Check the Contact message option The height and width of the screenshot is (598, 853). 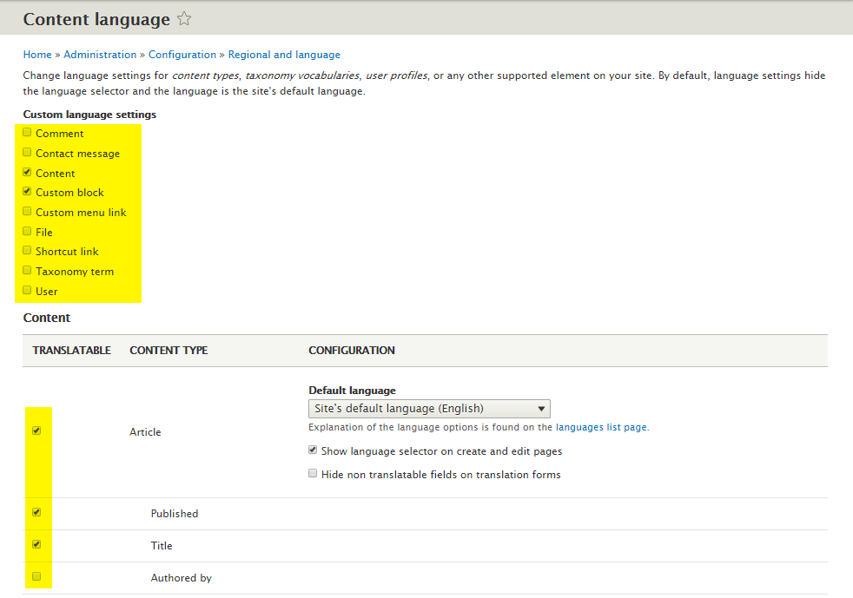coord(28,153)
